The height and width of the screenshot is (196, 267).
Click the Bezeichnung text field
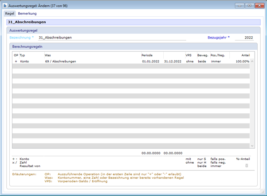coord(111,38)
